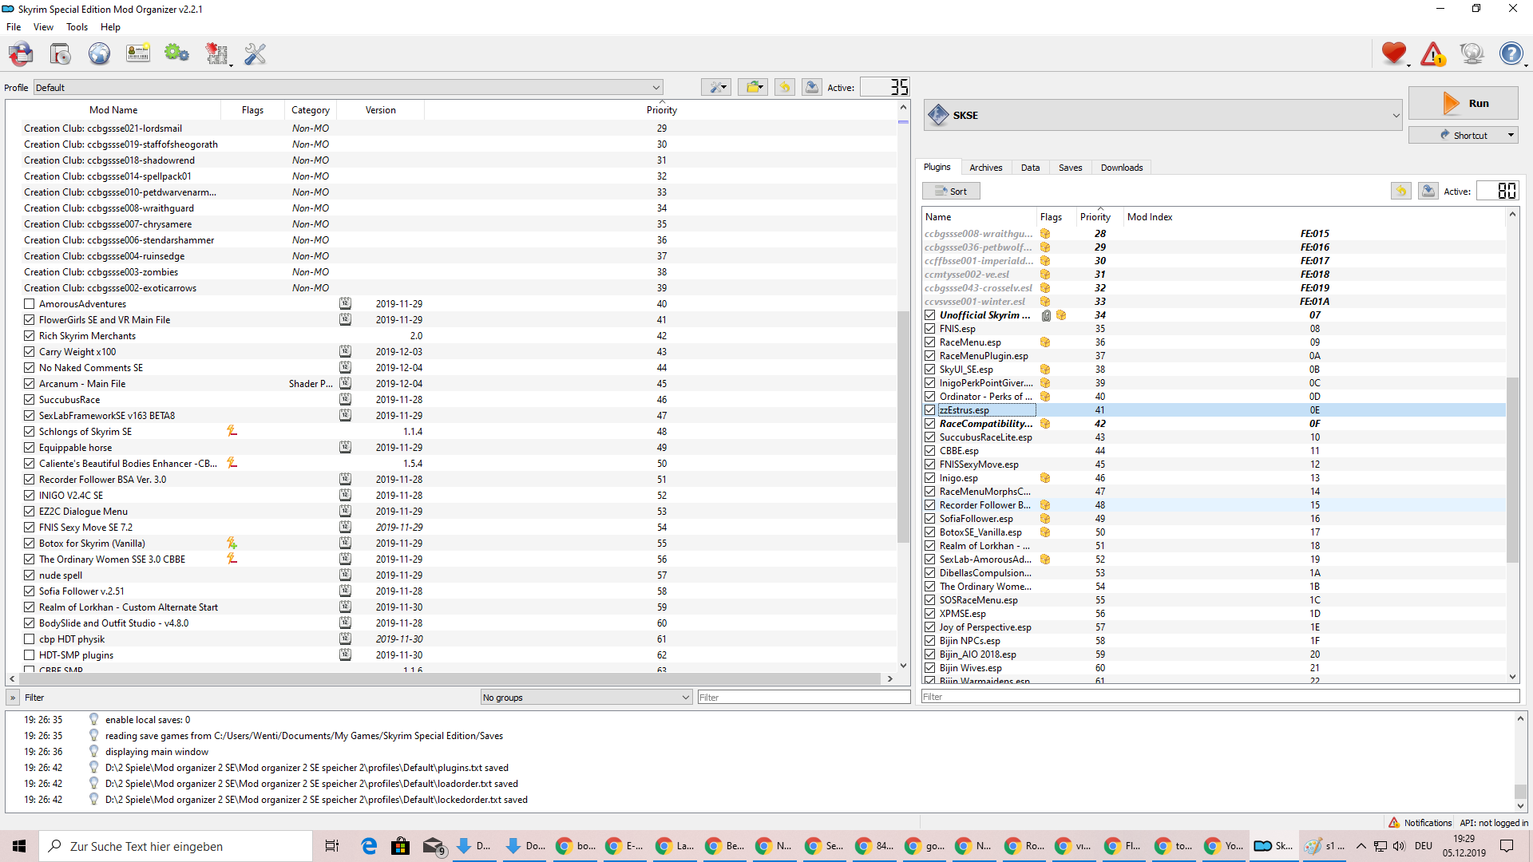This screenshot has height=862, width=1533.
Task: Click the red heart Endorse icon
Action: [x=1394, y=53]
